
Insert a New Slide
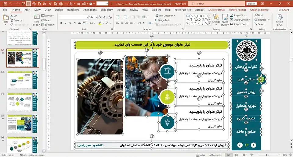[36, 20]
